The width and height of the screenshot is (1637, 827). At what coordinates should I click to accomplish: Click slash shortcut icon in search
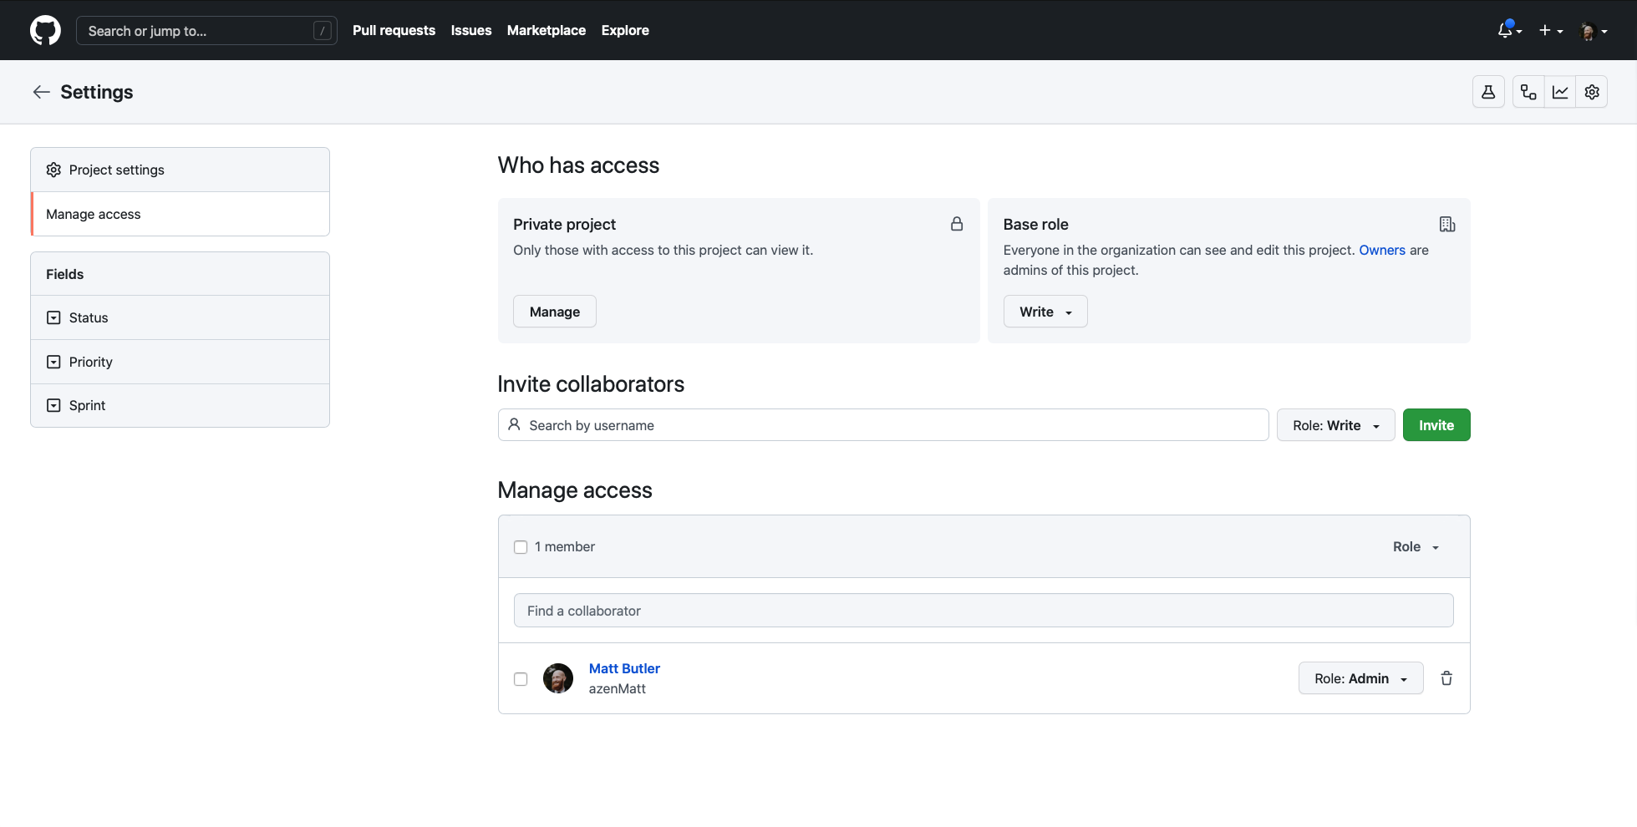[x=323, y=31]
